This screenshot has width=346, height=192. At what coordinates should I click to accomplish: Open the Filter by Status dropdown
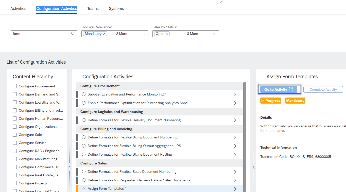click(215, 33)
